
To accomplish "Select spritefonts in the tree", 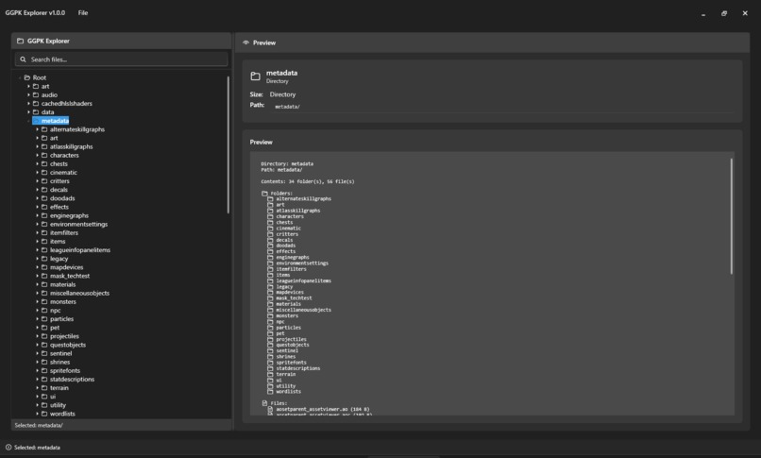I will [64, 371].
